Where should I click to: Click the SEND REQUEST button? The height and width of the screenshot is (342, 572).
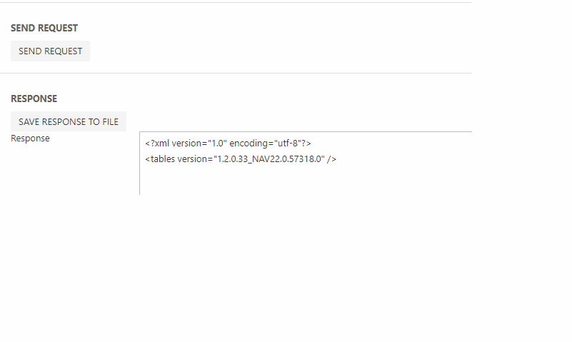(50, 51)
